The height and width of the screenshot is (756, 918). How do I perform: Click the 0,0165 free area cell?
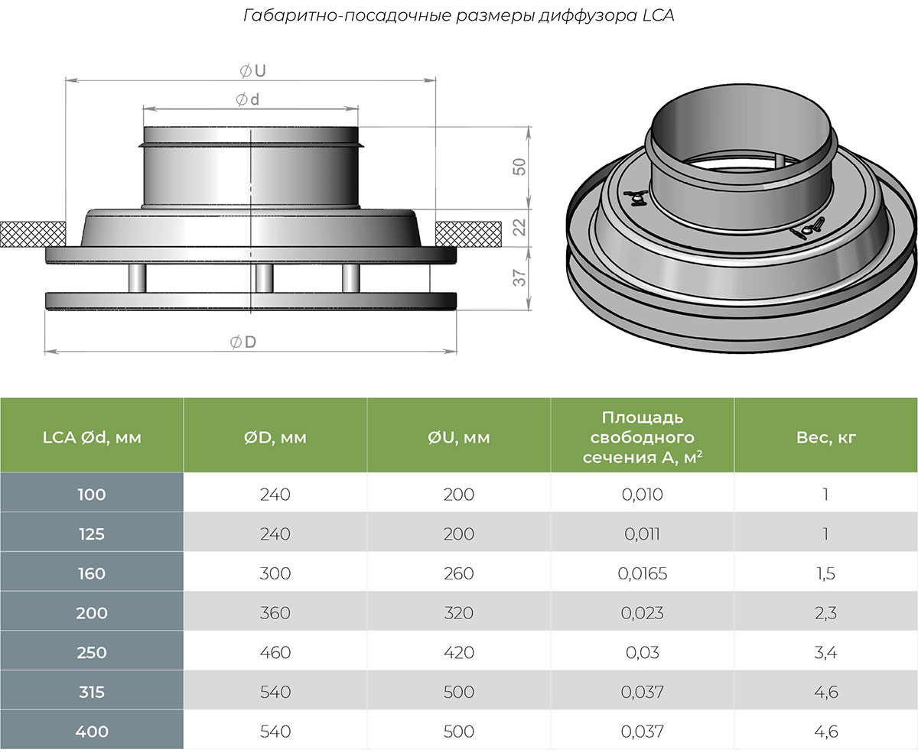[642, 573]
